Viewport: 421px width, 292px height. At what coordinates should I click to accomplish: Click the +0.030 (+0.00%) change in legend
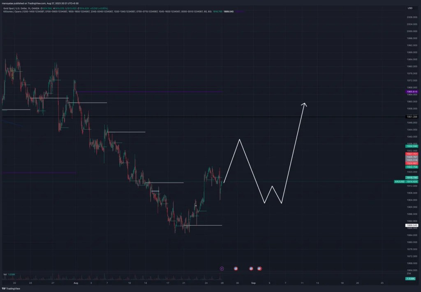(x=99, y=8)
